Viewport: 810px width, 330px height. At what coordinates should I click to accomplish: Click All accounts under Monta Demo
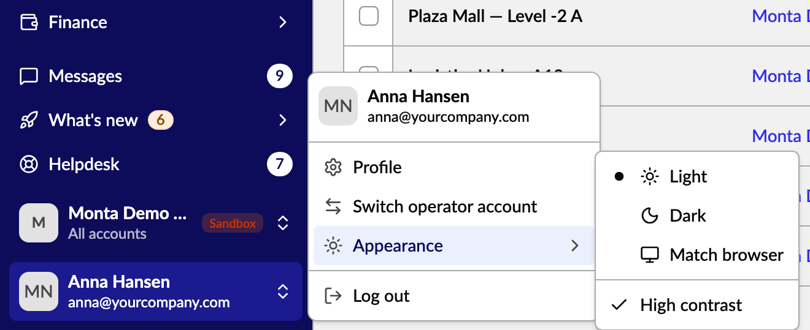coord(107,234)
